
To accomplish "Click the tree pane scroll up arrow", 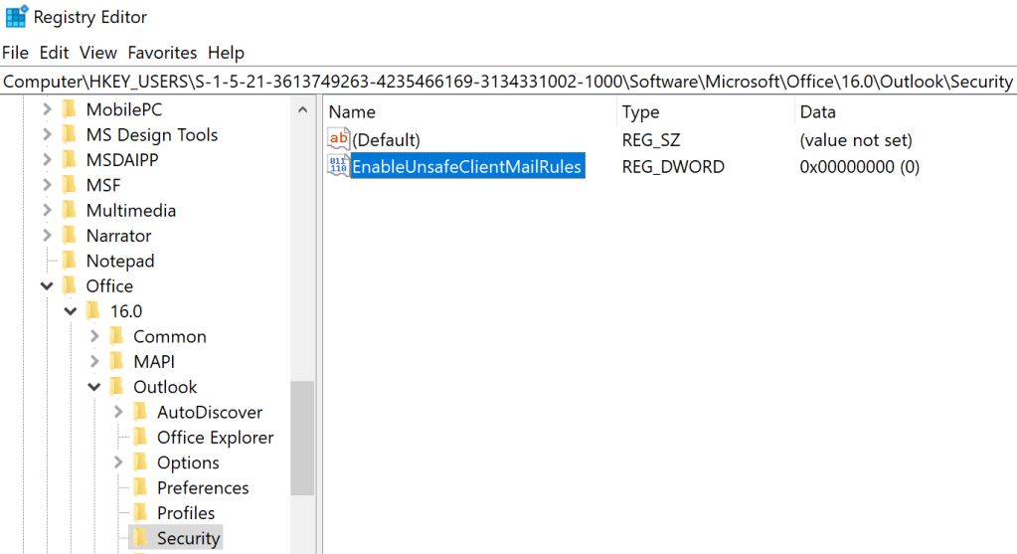I will pyautogui.click(x=302, y=110).
